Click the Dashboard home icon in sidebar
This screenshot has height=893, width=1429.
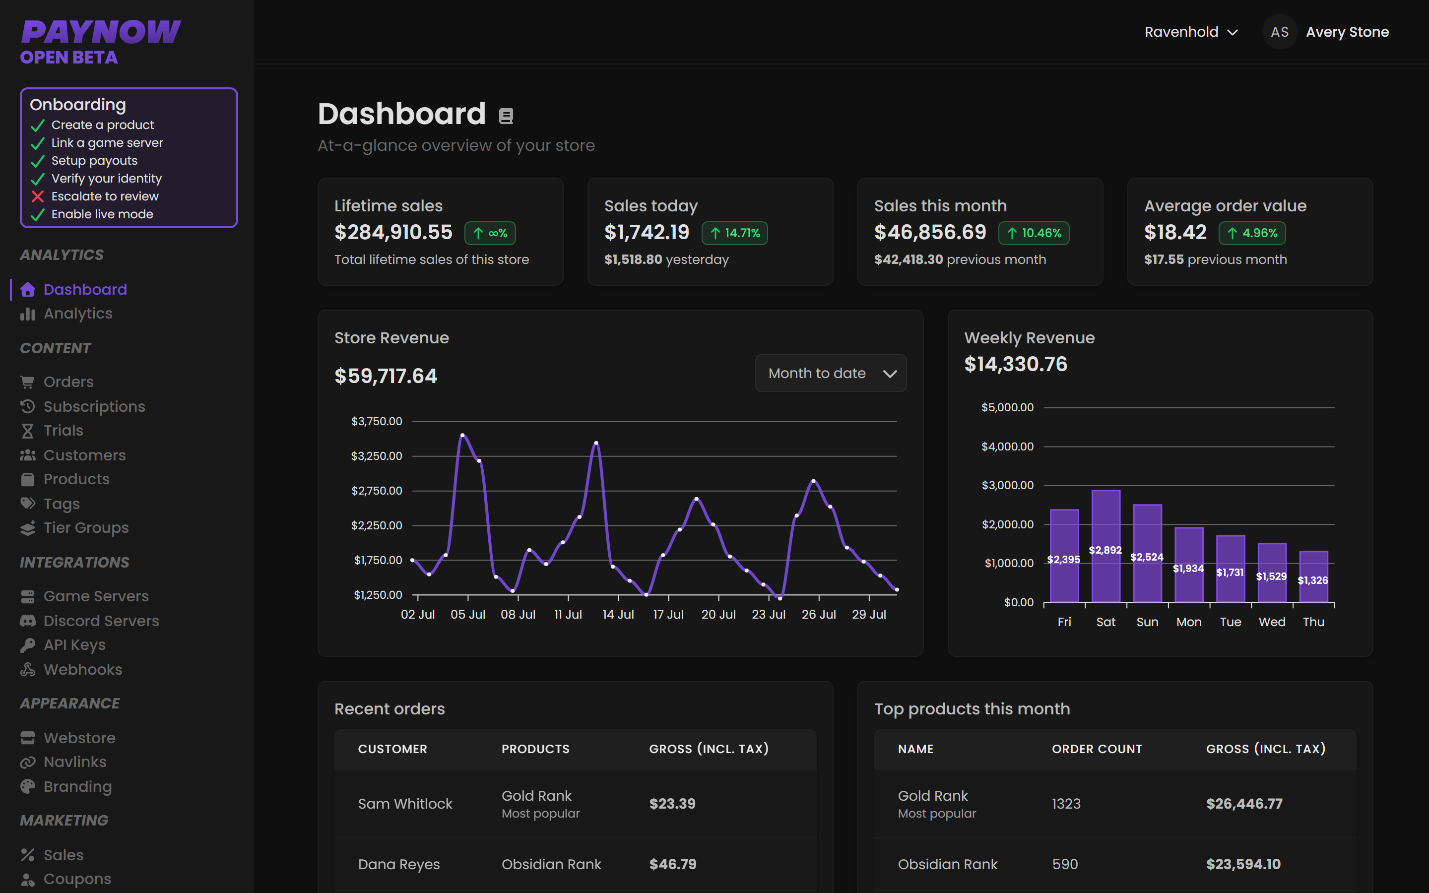point(27,289)
